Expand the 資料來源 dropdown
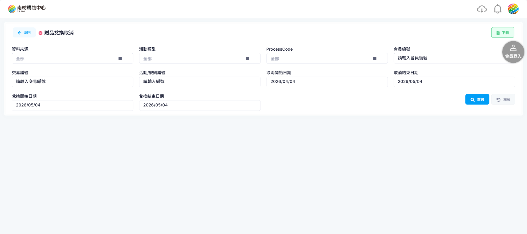 (72, 58)
